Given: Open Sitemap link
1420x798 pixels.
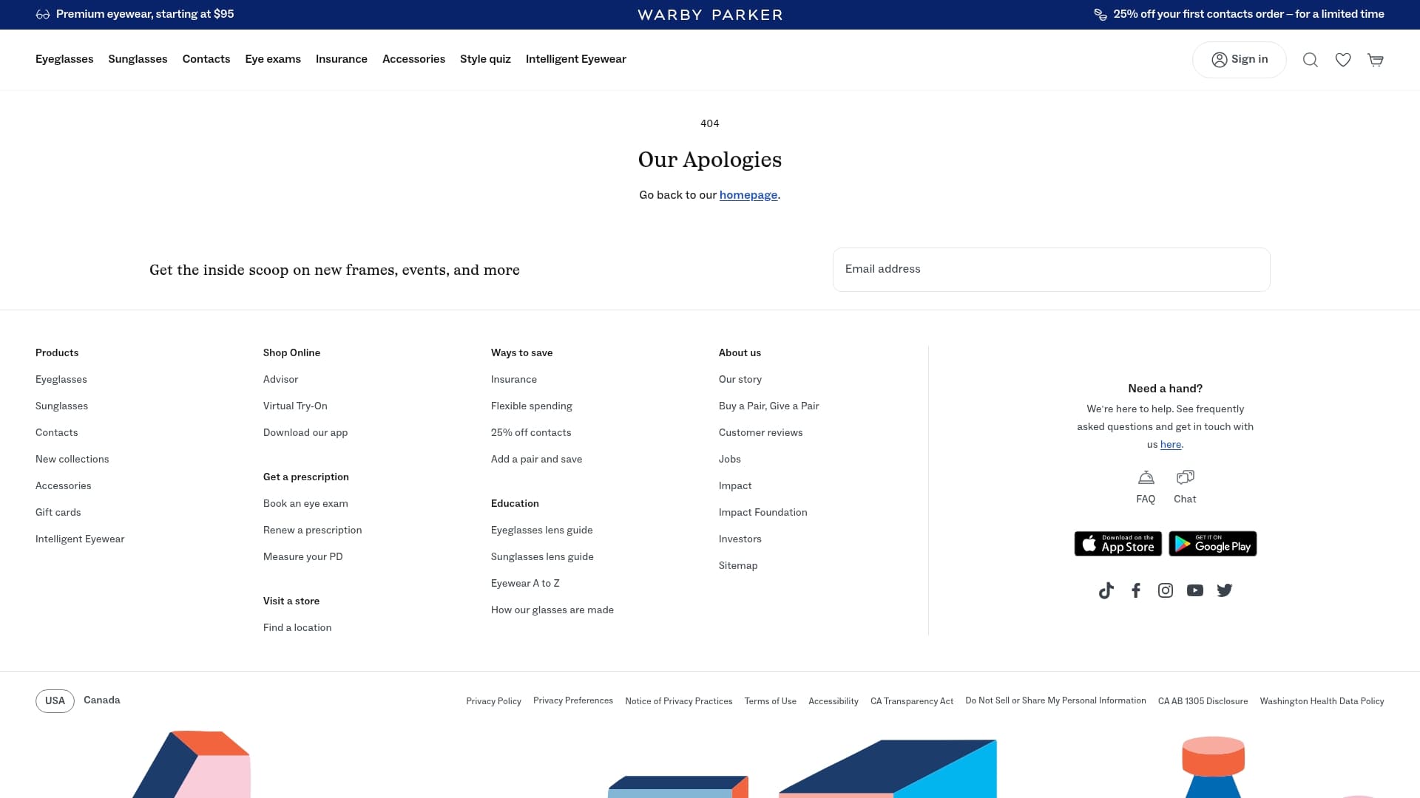Looking at the screenshot, I should [738, 566].
